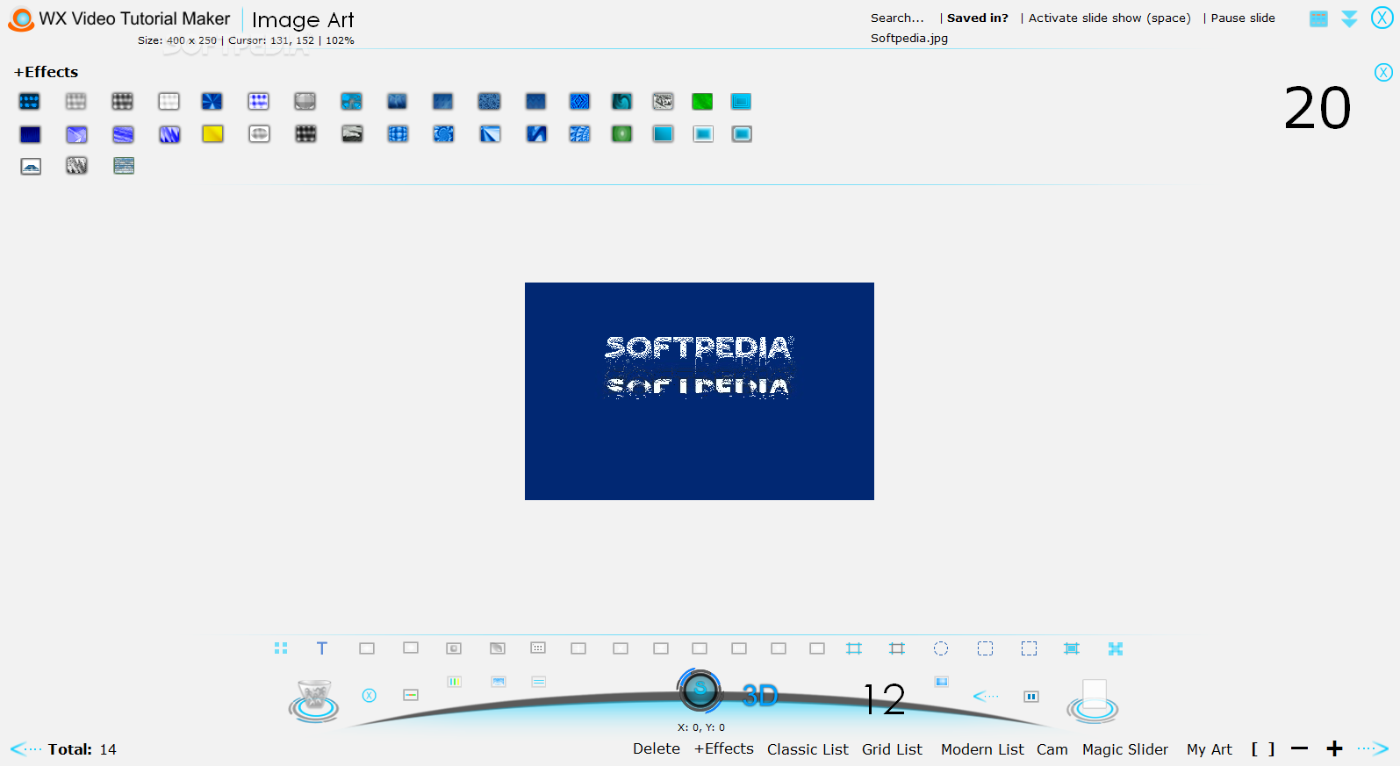
Task: Click the four-squares grid icon in bottom toolbar
Action: coord(281,648)
